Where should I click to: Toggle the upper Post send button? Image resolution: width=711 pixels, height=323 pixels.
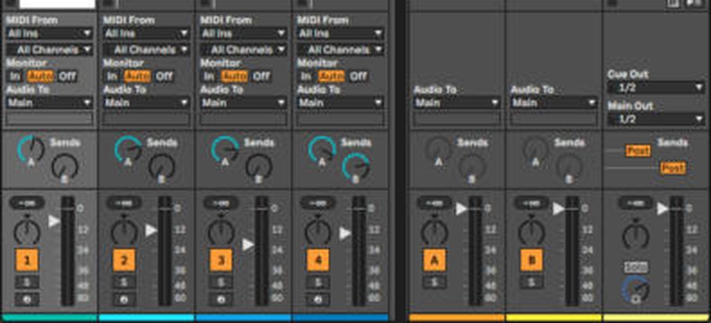point(638,151)
